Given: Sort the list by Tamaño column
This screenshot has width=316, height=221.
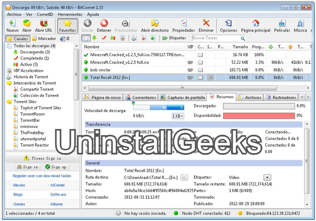Looking at the screenshot, I should point(238,47).
